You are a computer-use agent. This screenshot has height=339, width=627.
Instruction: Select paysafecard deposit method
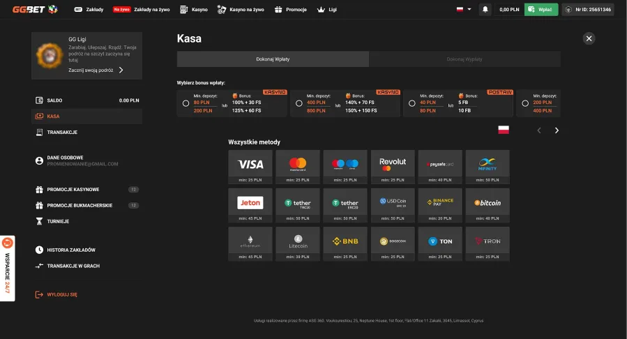(440, 167)
